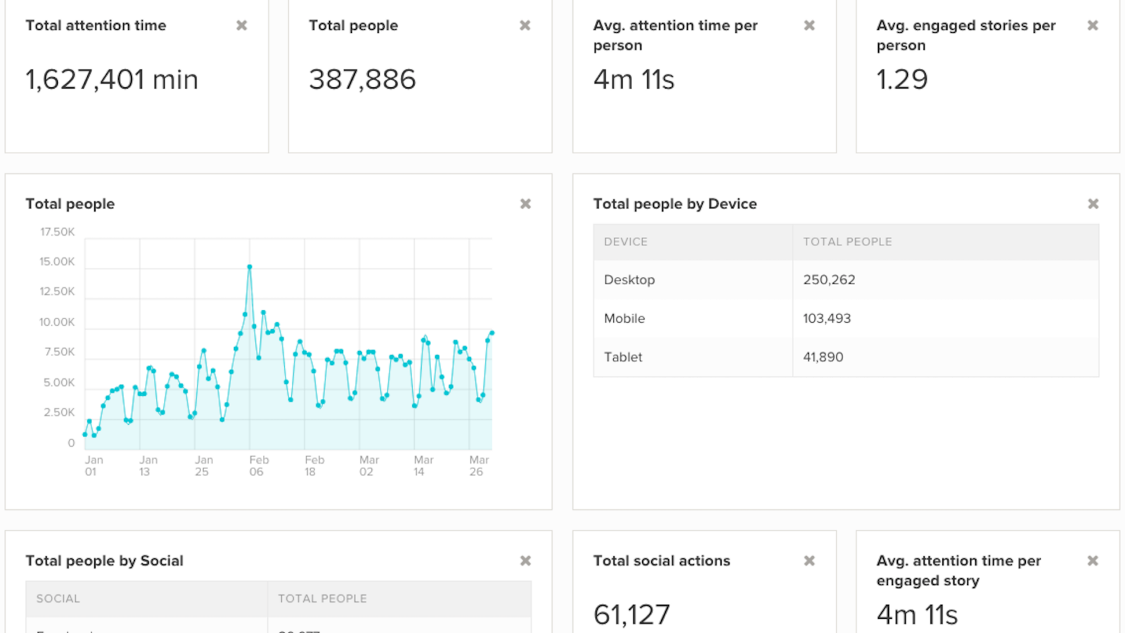The image size is (1125, 633).
Task: Close the Total people summary card
Action: point(525,25)
